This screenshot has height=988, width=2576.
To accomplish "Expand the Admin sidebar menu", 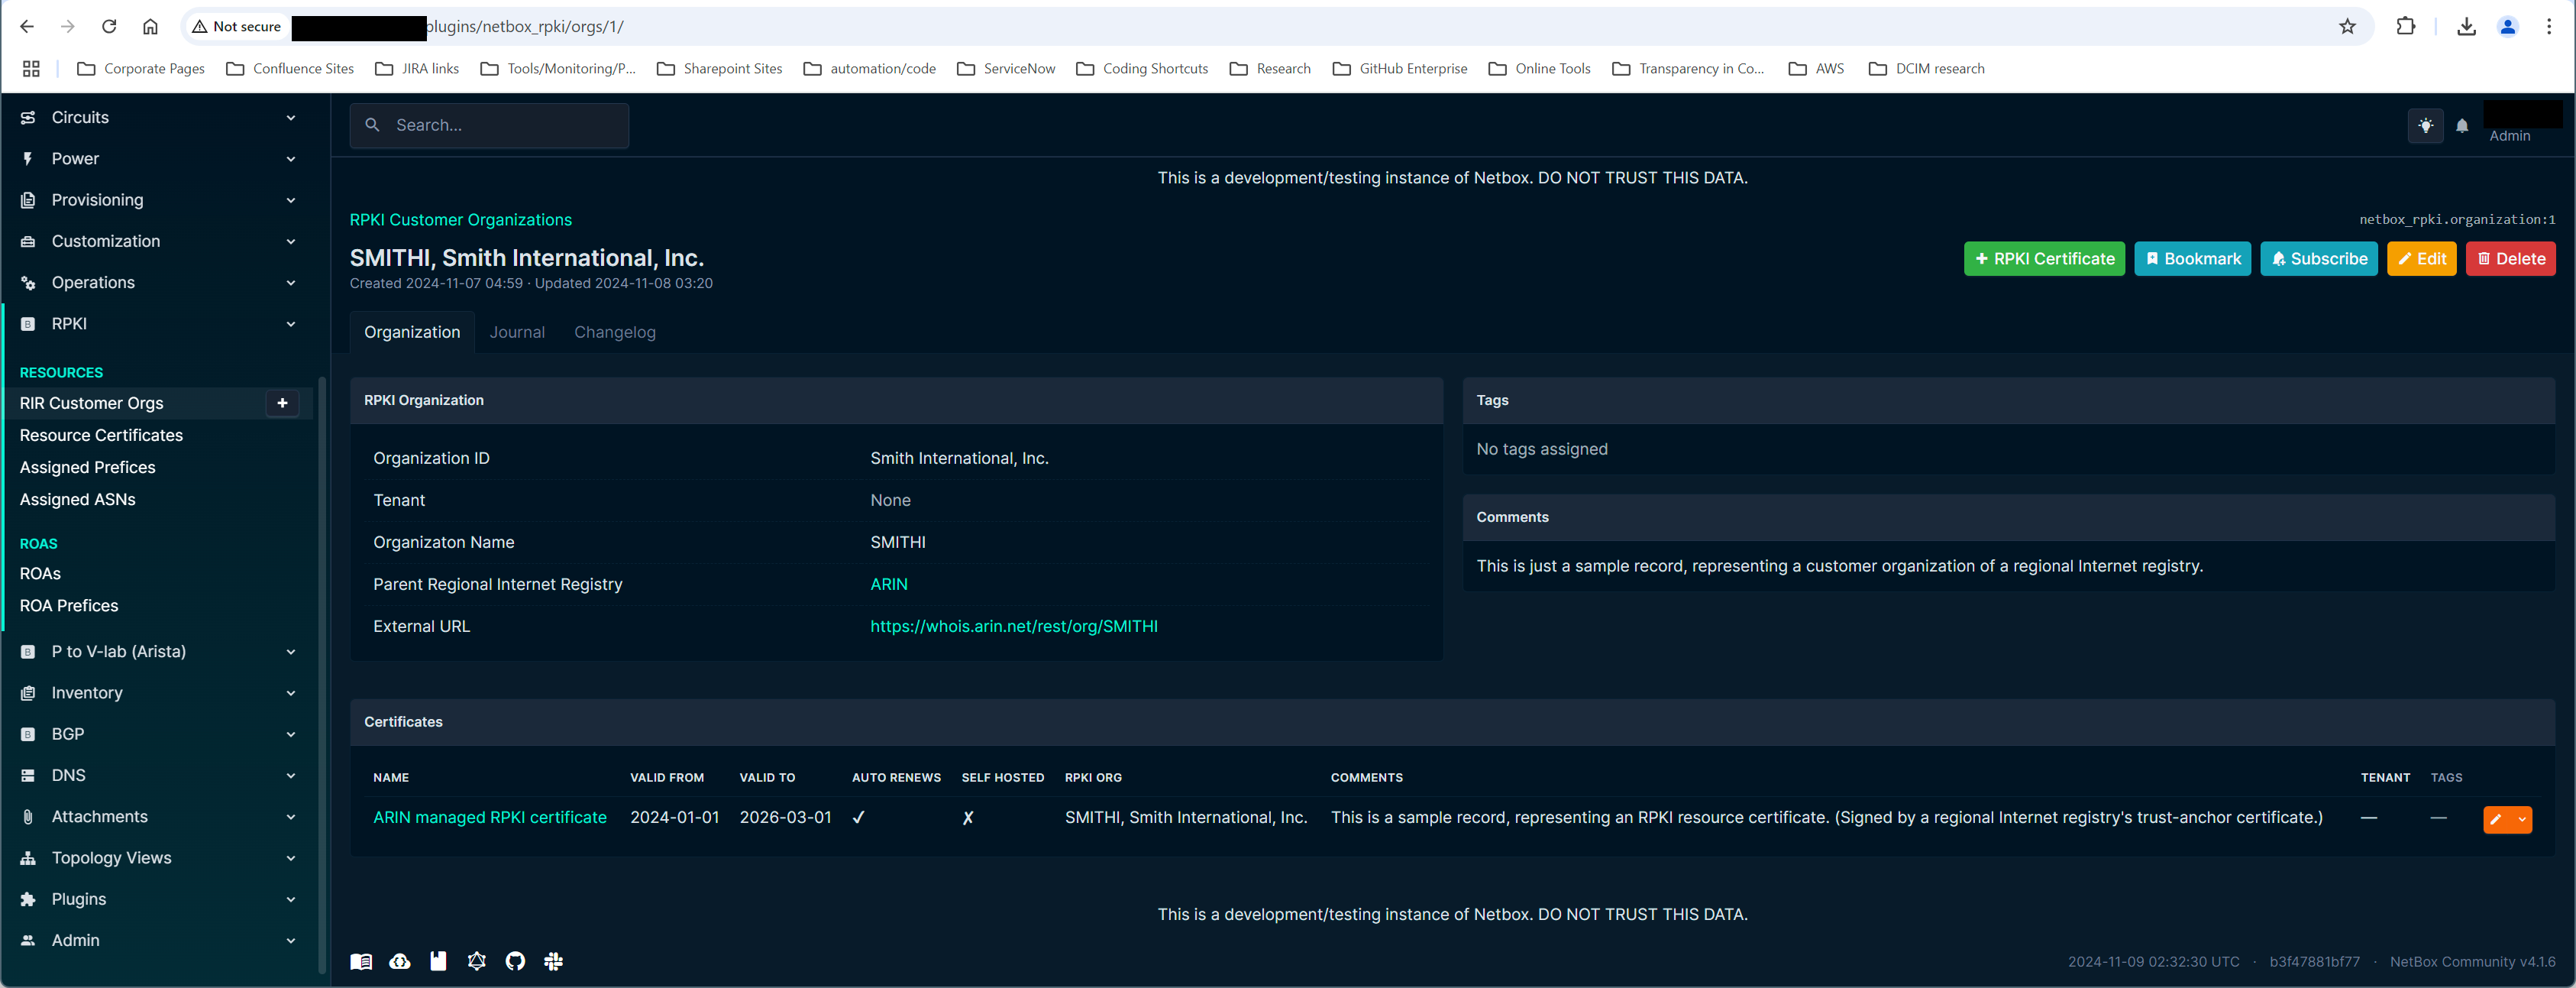I will click(159, 941).
